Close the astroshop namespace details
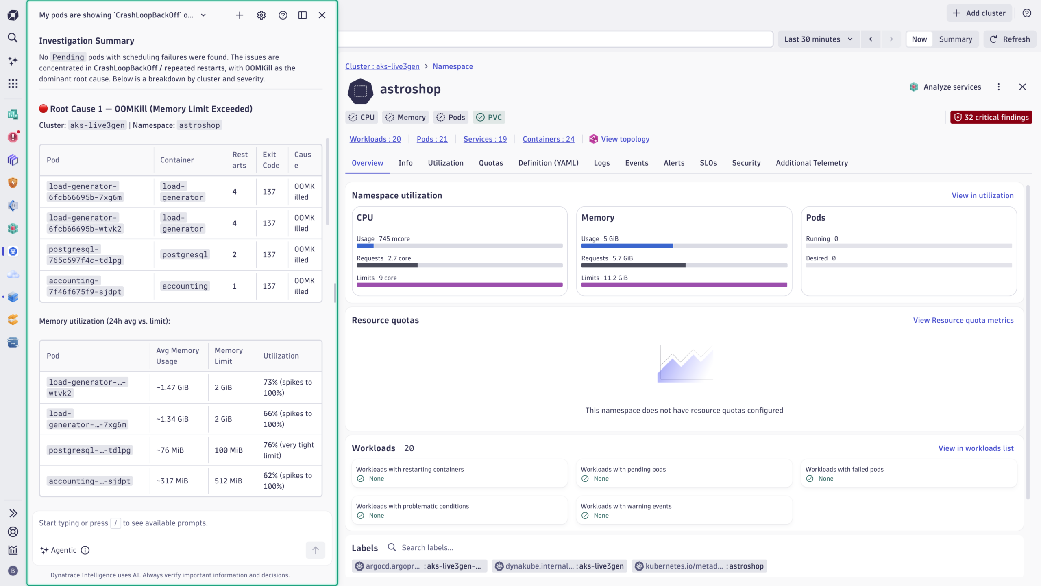This screenshot has height=586, width=1041. [1022, 87]
